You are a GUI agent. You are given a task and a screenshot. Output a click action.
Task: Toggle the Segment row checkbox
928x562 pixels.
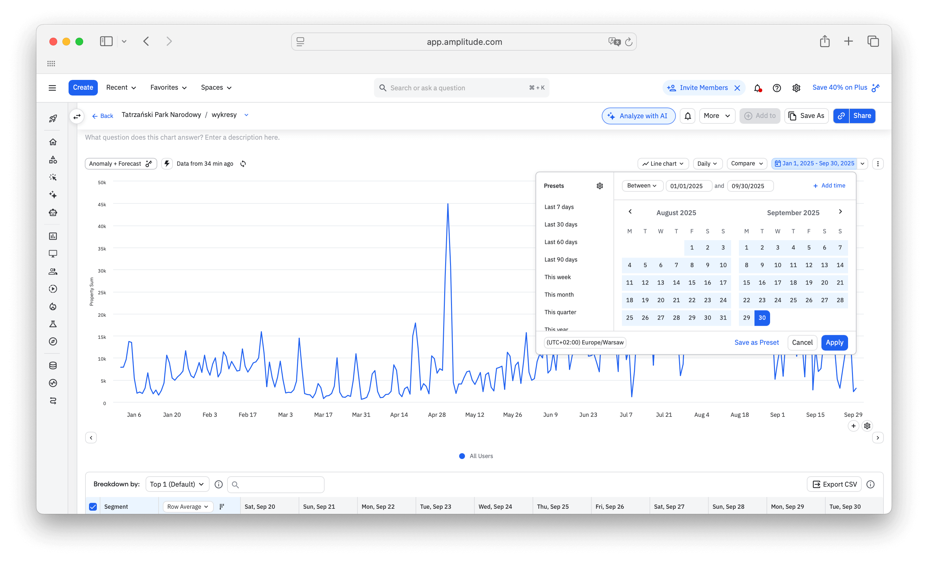93,507
